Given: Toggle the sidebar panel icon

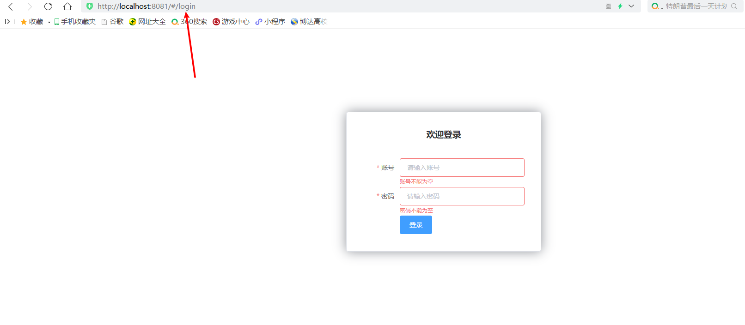Looking at the screenshot, I should coord(7,21).
